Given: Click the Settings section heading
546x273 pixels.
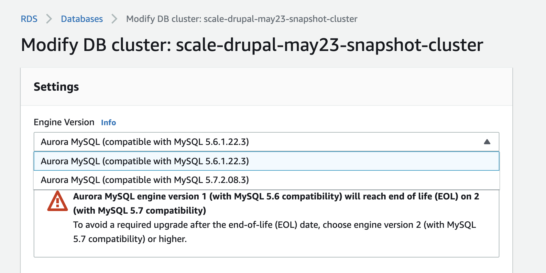Looking at the screenshot, I should click(56, 87).
